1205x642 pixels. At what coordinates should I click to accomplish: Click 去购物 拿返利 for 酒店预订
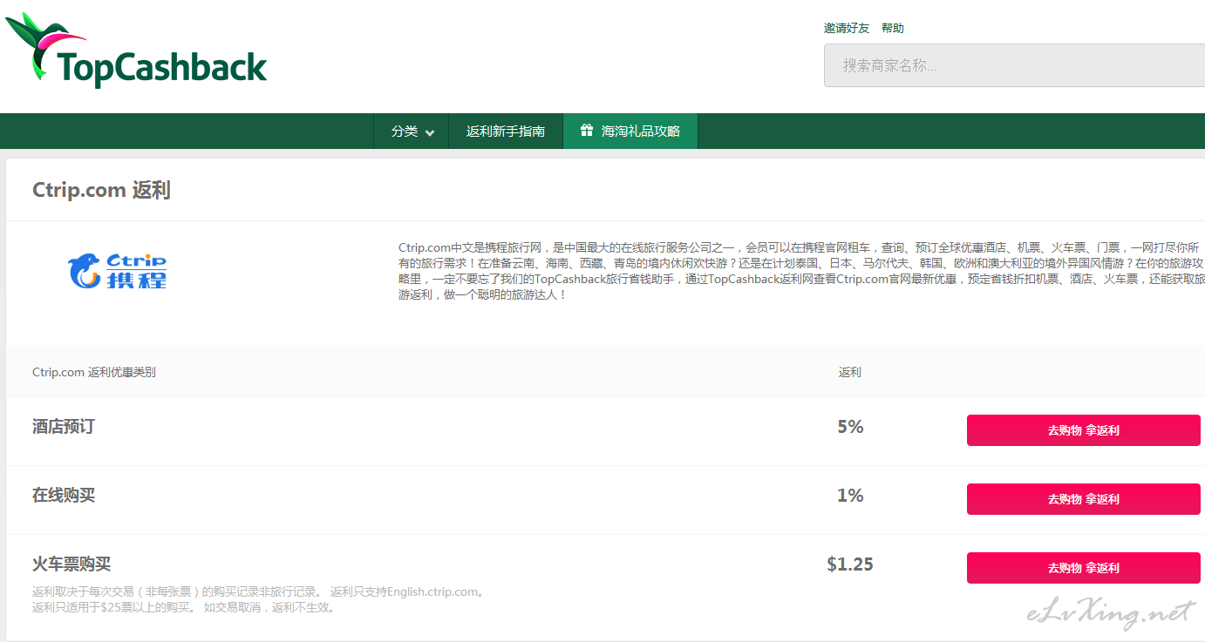(1084, 430)
